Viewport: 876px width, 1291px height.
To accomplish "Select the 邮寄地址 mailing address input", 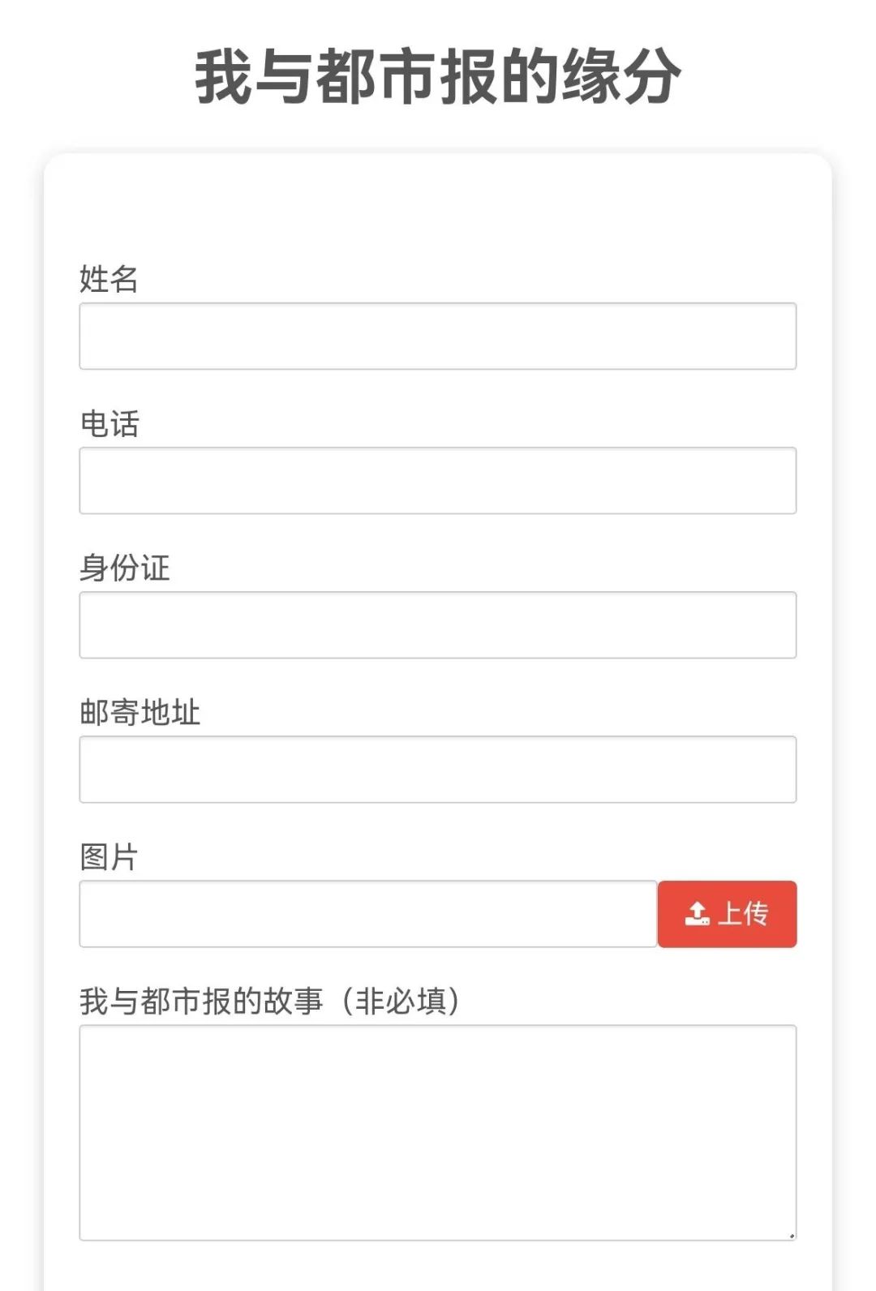I will (438, 769).
